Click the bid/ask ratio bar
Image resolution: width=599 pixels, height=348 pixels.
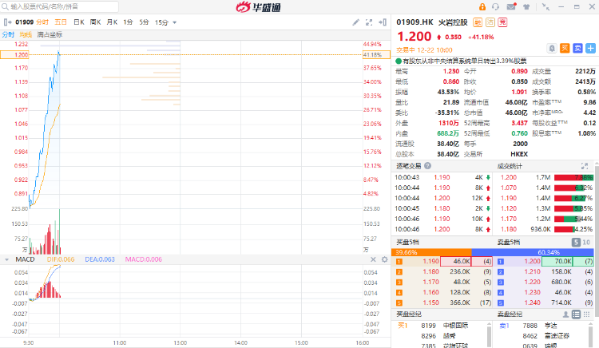point(495,251)
